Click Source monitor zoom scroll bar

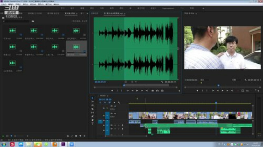tap(136, 87)
